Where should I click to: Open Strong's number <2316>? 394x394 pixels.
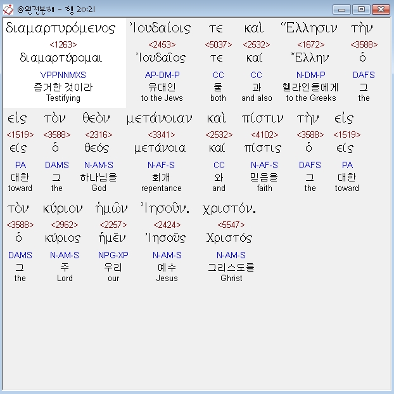[x=99, y=135]
